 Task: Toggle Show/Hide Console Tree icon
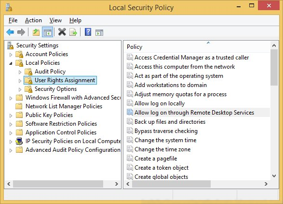[47, 32]
